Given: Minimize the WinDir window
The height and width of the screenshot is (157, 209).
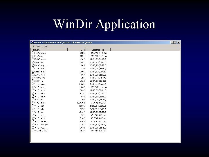Looking at the screenshot, I should tap(172, 42).
